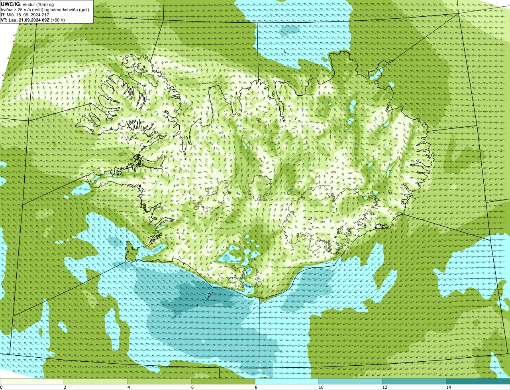Click the "IT: Mið. 18. 09. 2024 21Z" line
Image resolution: width=510 pixels, height=390 pixels.
click(x=25, y=14)
